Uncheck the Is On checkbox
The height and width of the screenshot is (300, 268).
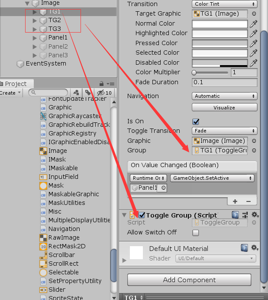196,122
